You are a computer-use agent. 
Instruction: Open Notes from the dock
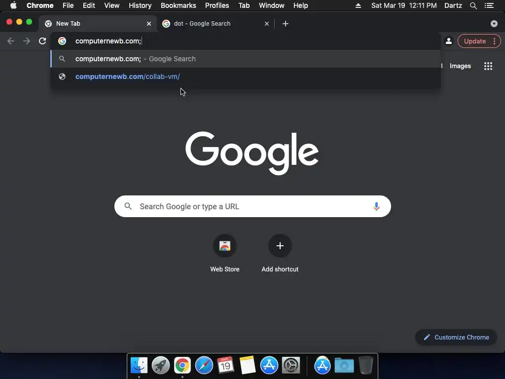[x=248, y=365]
